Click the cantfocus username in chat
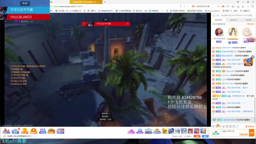Image resolution: width=256 pixels, height=144 pixels. 226,75
